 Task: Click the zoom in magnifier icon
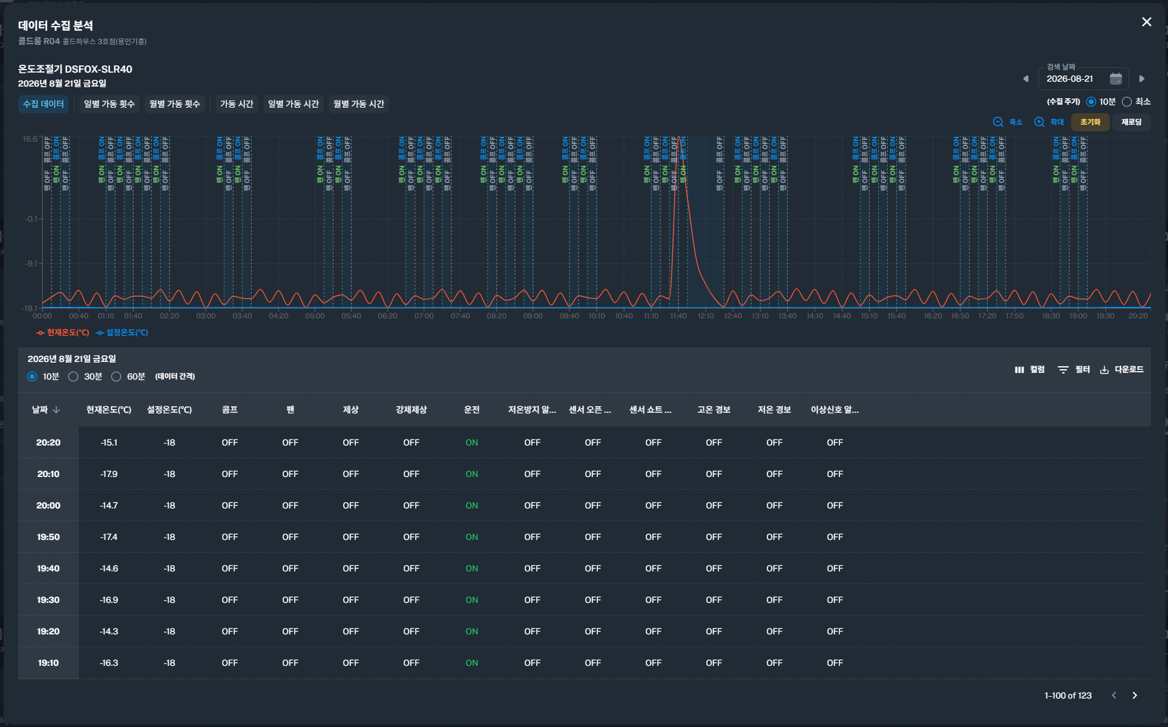coord(1039,122)
